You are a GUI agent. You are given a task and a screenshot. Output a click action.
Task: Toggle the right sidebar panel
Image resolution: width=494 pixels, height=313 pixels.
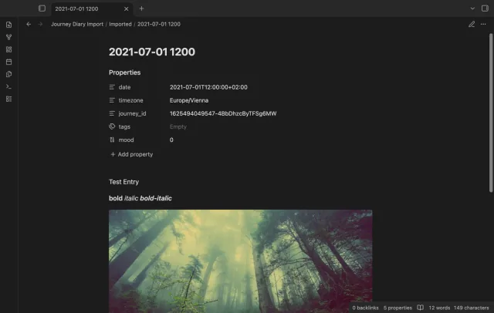click(485, 8)
